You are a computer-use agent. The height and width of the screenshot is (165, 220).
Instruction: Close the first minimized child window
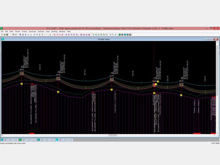coord(15,140)
